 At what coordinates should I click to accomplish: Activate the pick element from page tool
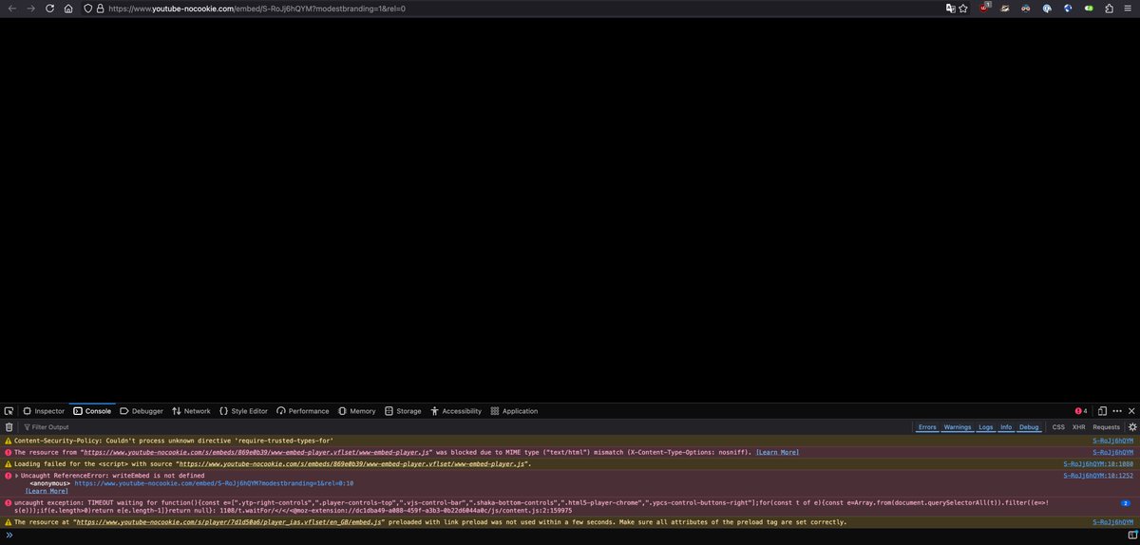click(9, 411)
